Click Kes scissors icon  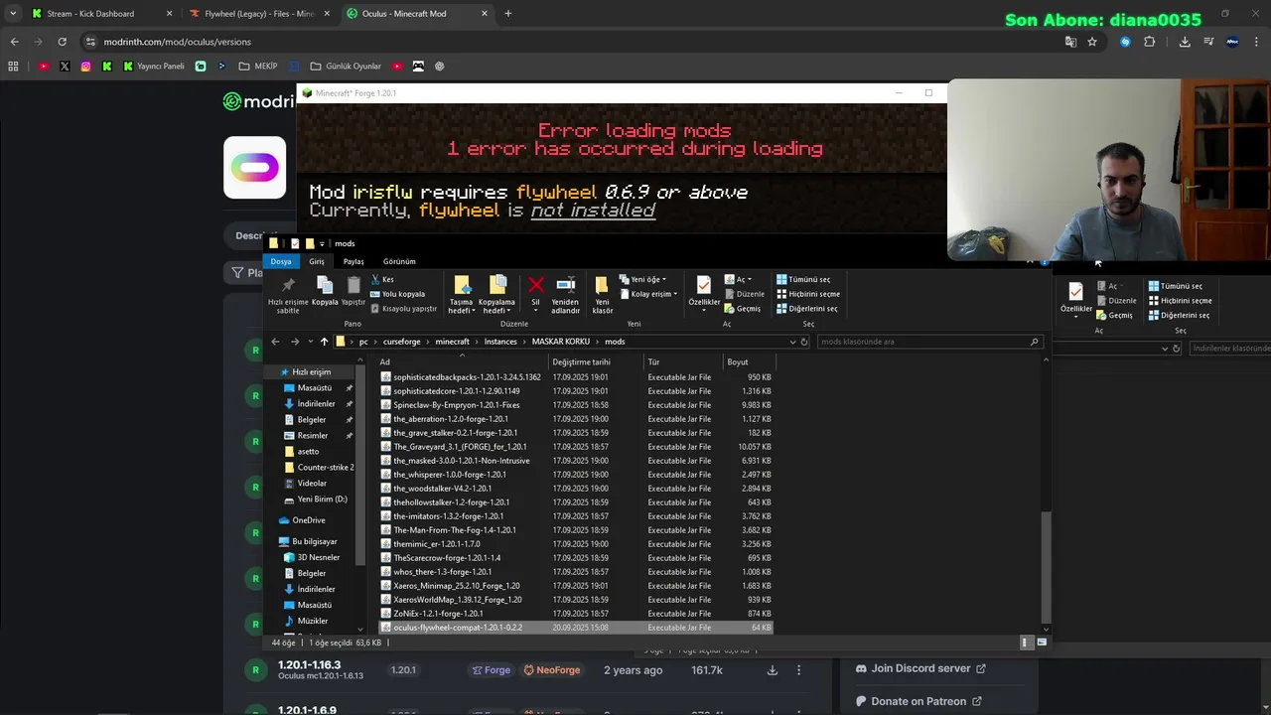click(382, 279)
